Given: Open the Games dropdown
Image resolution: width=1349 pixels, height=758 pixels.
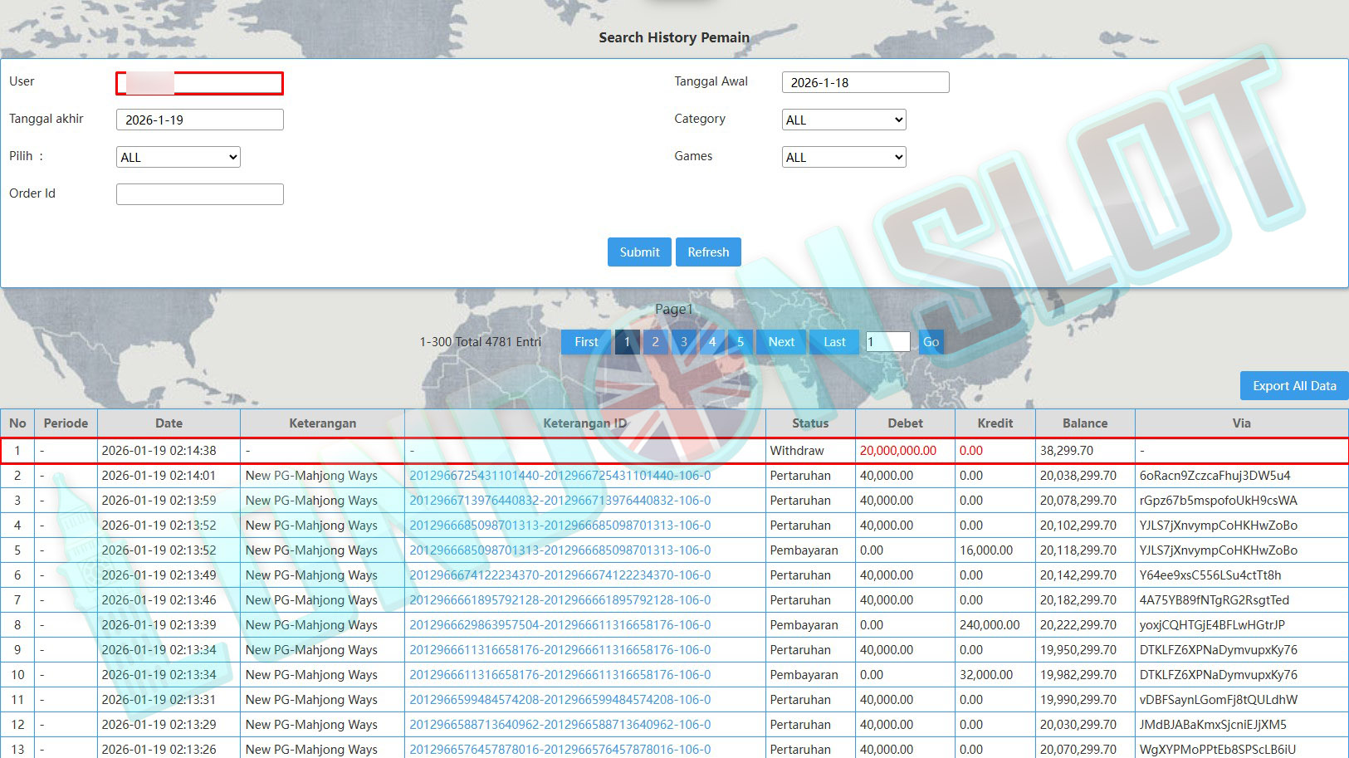Looking at the screenshot, I should 843,158.
